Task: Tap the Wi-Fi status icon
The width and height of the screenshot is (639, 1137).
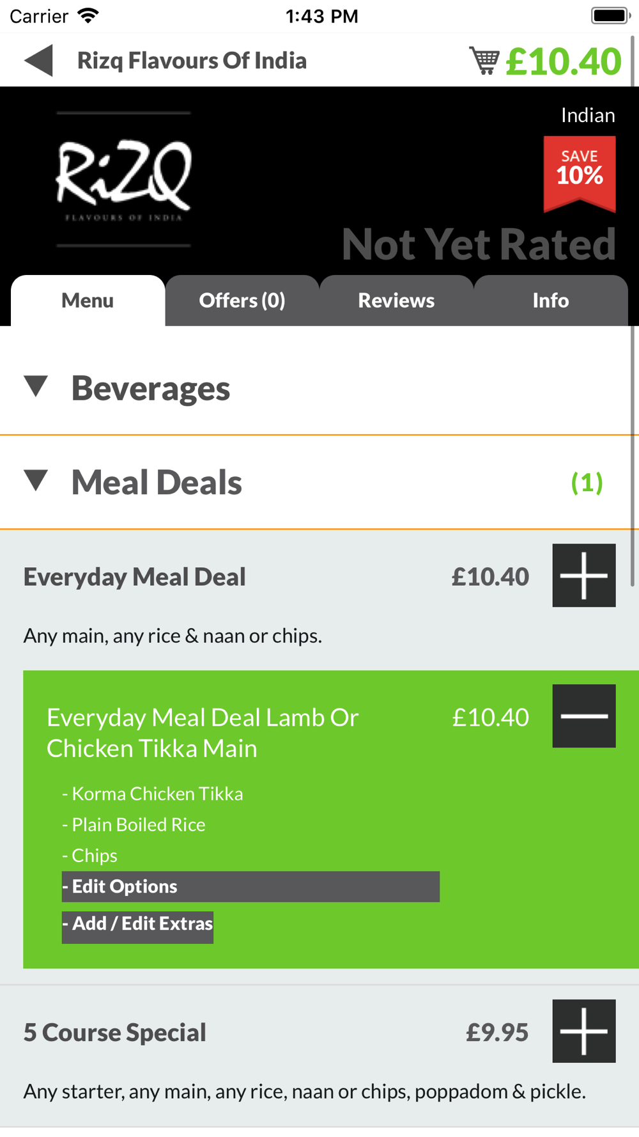Action: 88,15
